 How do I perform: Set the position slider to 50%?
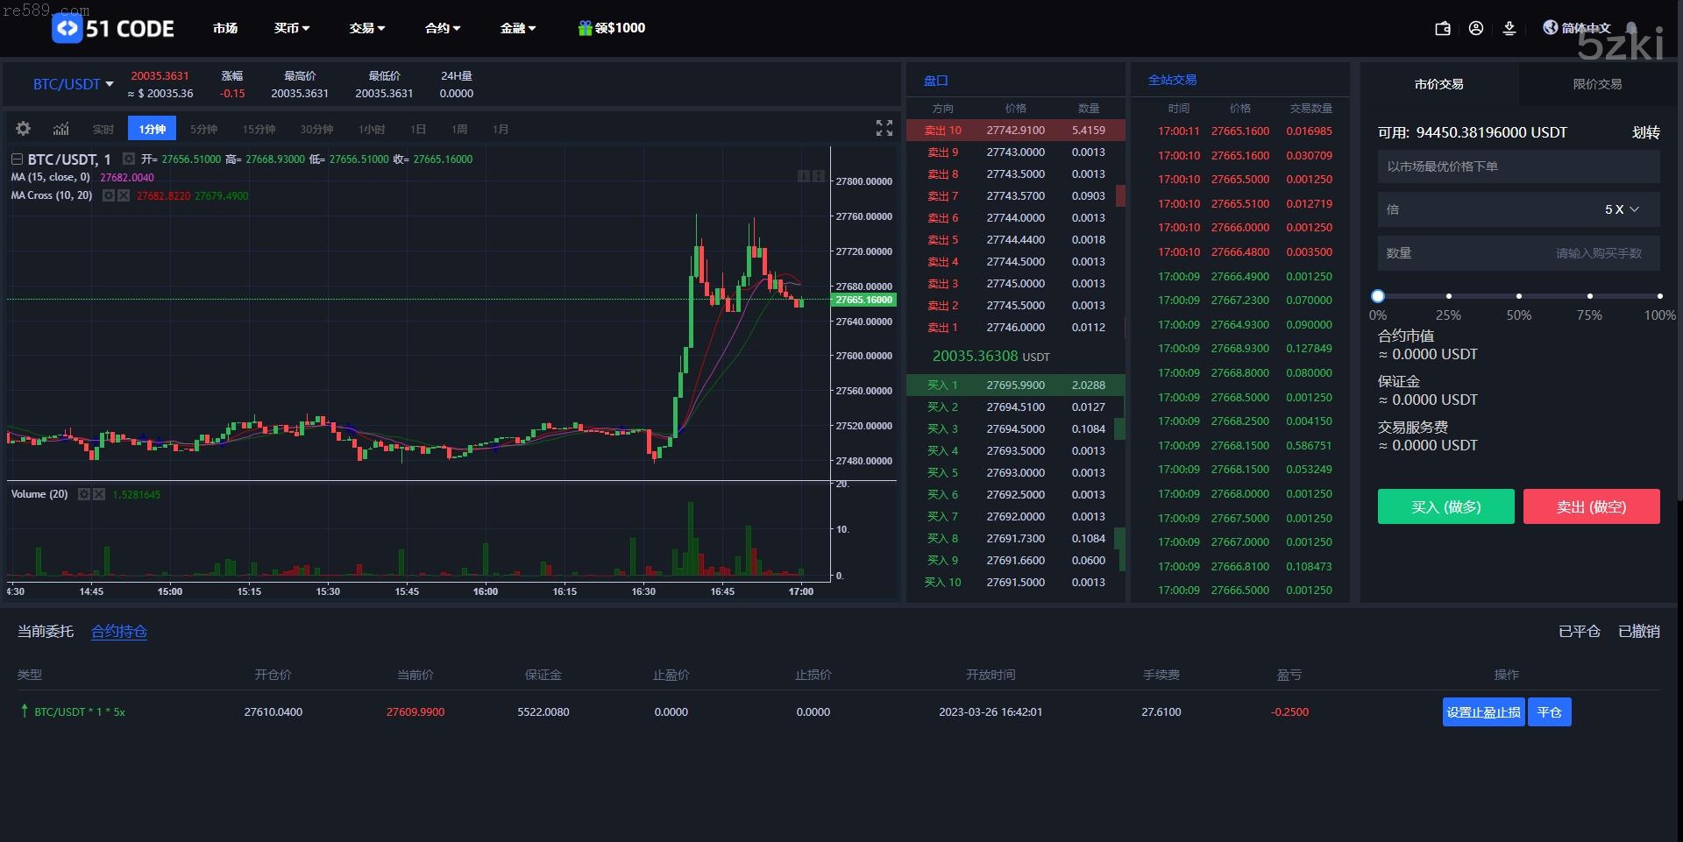(1518, 296)
